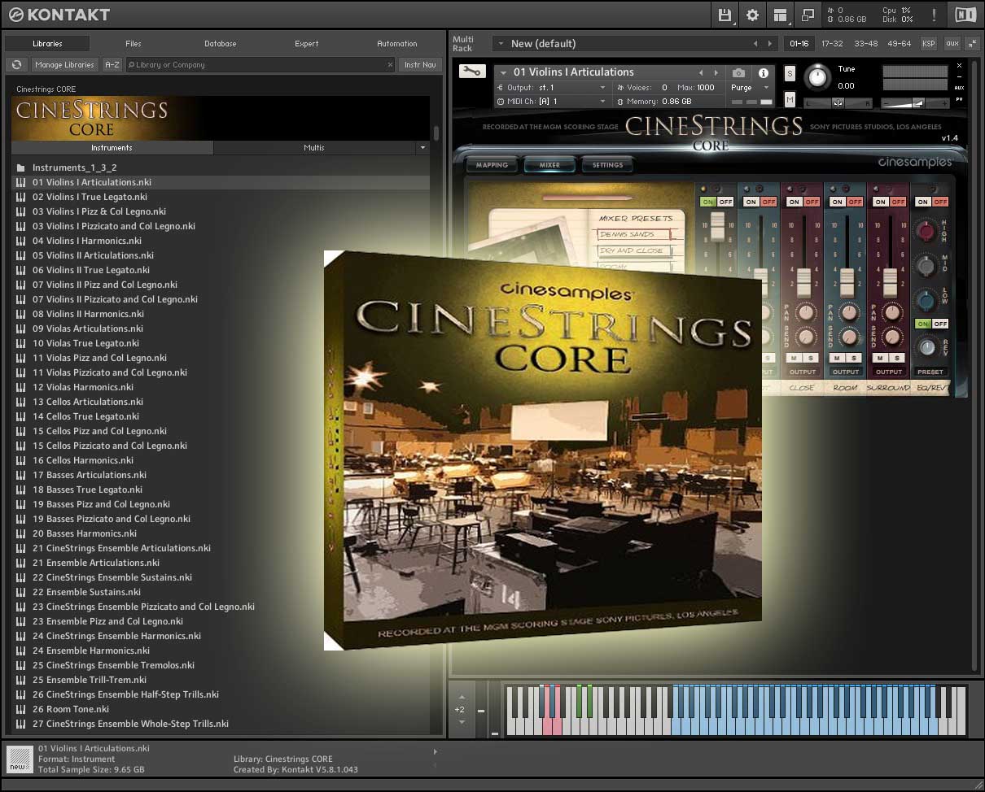This screenshot has width=985, height=792.
Task: Turn the Room mic channel ON
Action: click(x=838, y=202)
